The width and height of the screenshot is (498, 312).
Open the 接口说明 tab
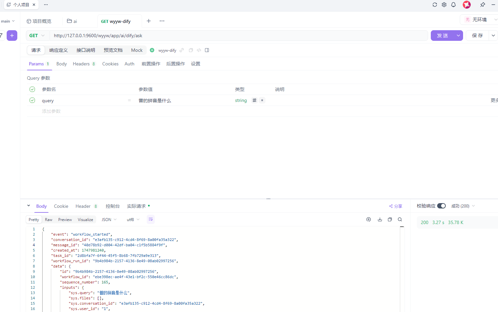pyautogui.click(x=86, y=50)
